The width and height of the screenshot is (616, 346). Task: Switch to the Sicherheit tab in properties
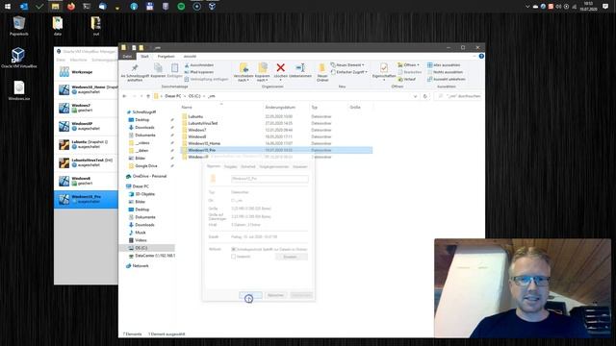[x=248, y=166]
